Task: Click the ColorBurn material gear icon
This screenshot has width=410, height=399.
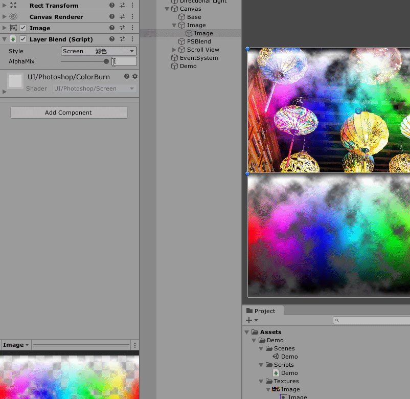Action: (x=135, y=76)
